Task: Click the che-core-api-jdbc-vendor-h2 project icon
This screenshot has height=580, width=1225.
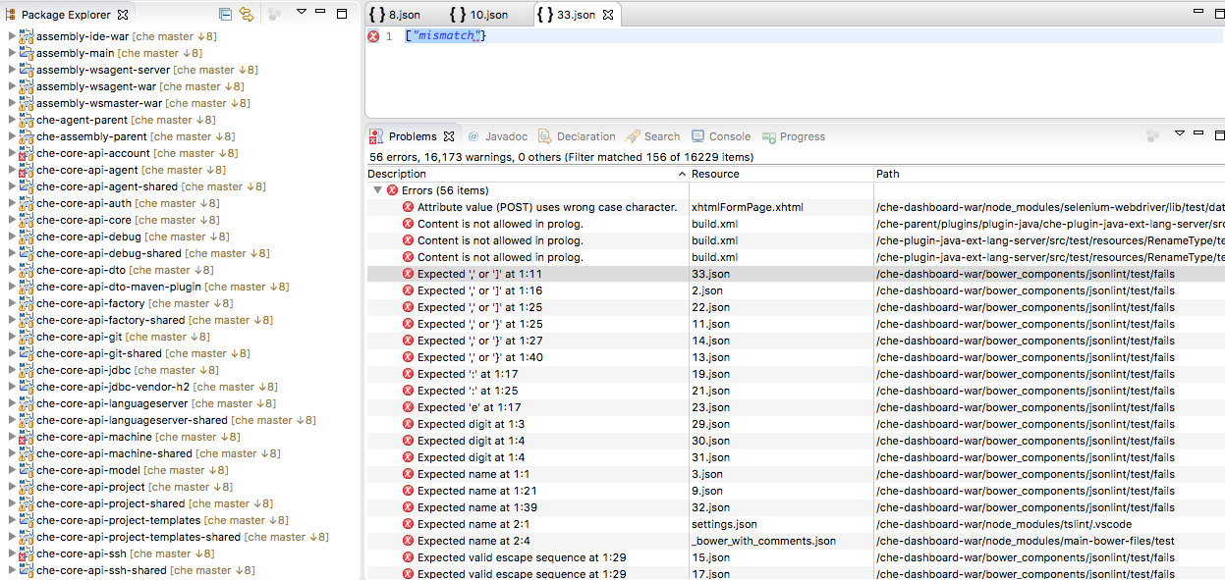Action: (27, 387)
